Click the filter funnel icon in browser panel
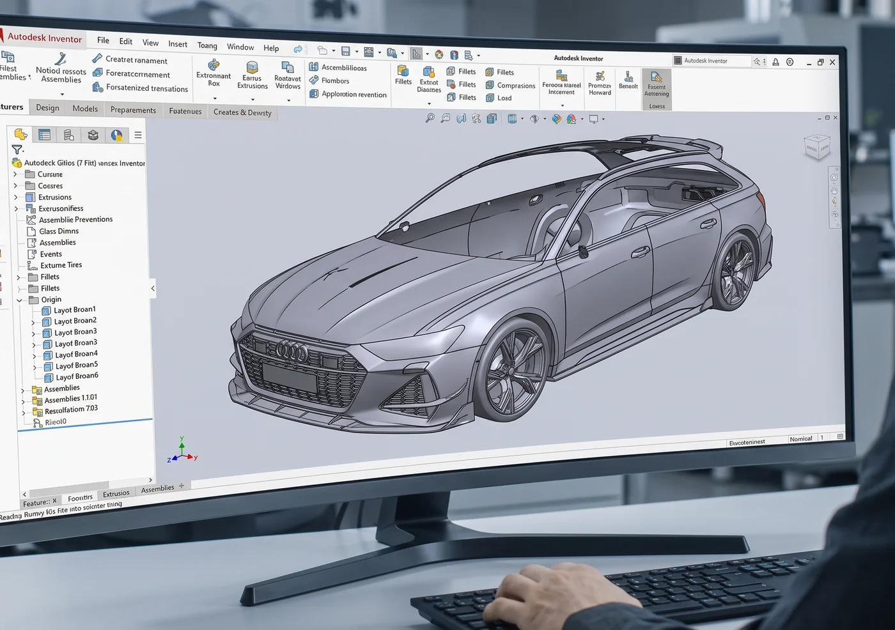The width and height of the screenshot is (895, 630). [x=17, y=150]
